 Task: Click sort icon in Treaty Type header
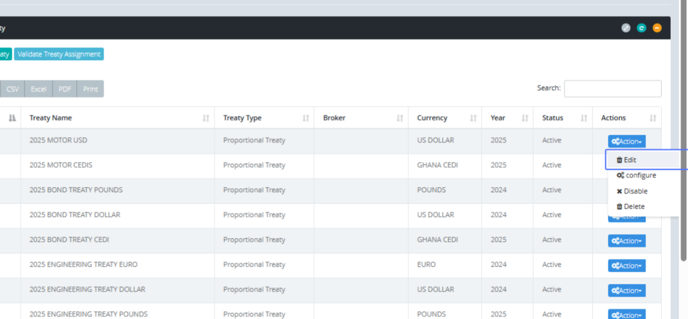point(306,118)
